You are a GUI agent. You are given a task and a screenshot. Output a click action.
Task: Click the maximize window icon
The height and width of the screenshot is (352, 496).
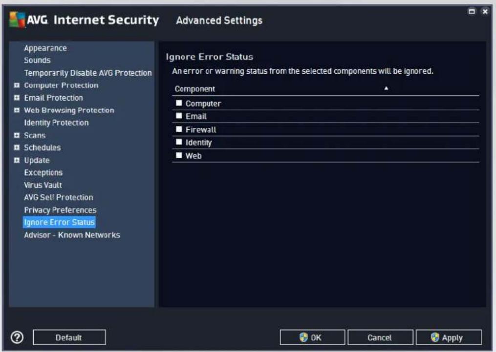(x=472, y=11)
